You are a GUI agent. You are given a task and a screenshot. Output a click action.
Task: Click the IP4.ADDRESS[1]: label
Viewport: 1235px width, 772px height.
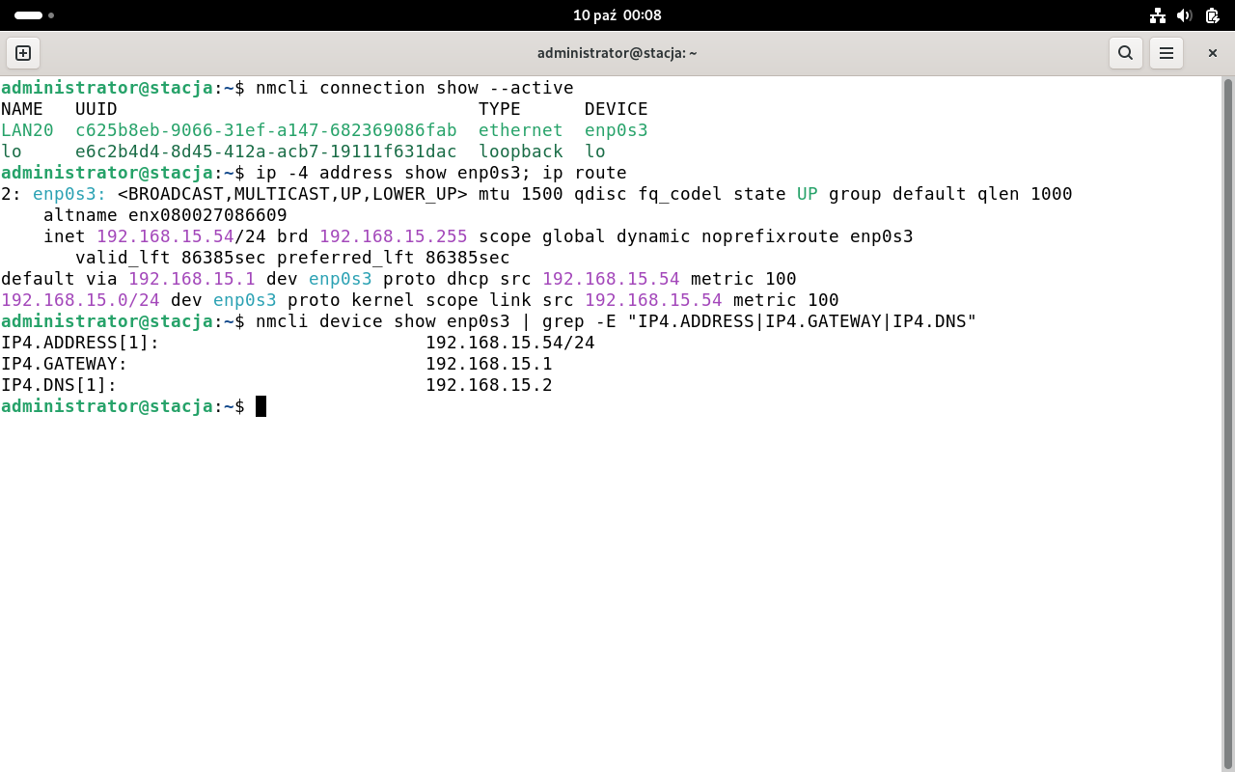click(80, 343)
